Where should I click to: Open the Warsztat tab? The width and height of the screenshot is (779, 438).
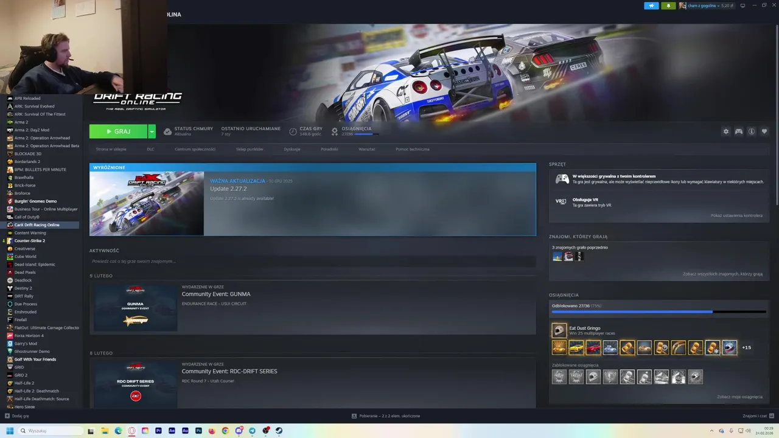366,149
